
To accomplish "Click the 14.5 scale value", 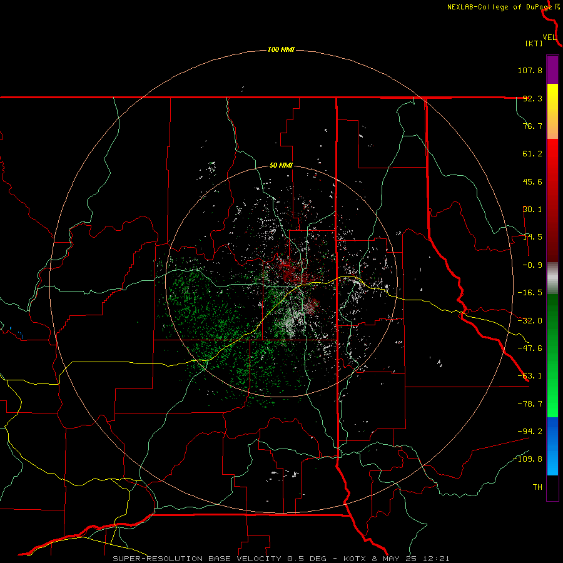I will pyautogui.click(x=532, y=237).
